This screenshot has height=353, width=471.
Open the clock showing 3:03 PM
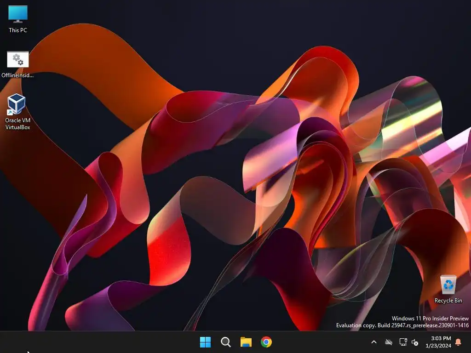click(x=441, y=338)
